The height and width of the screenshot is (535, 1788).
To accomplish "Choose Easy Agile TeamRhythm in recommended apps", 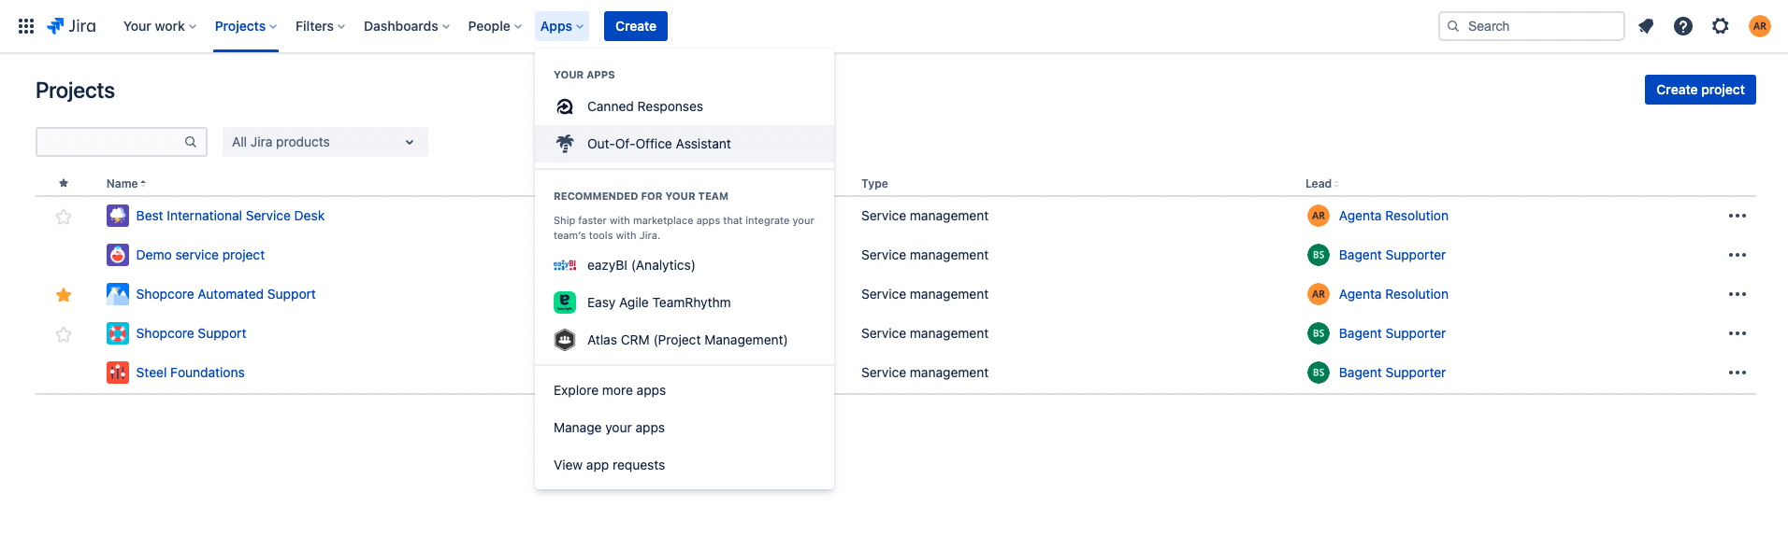I will (x=685, y=303).
